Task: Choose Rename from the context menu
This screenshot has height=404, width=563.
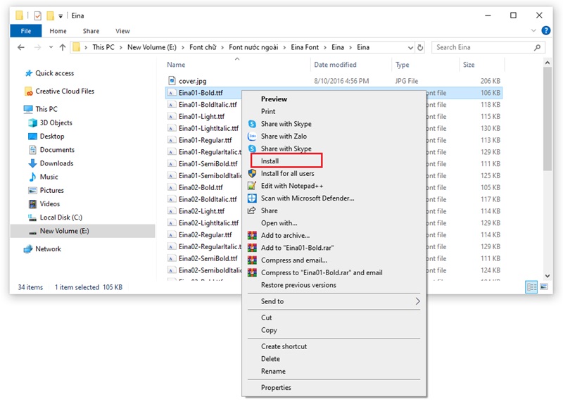Action: (x=273, y=372)
